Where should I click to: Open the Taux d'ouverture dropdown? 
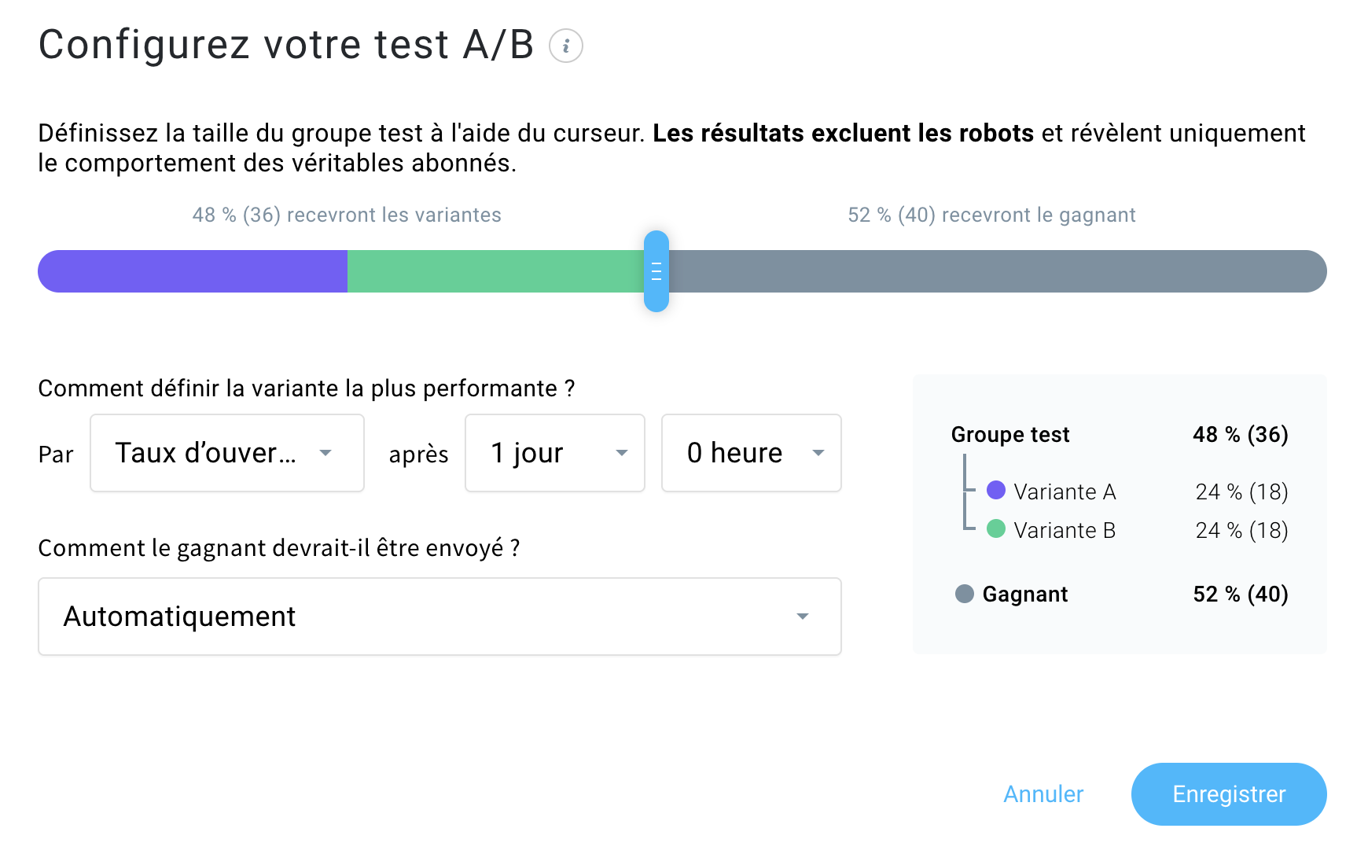226,453
